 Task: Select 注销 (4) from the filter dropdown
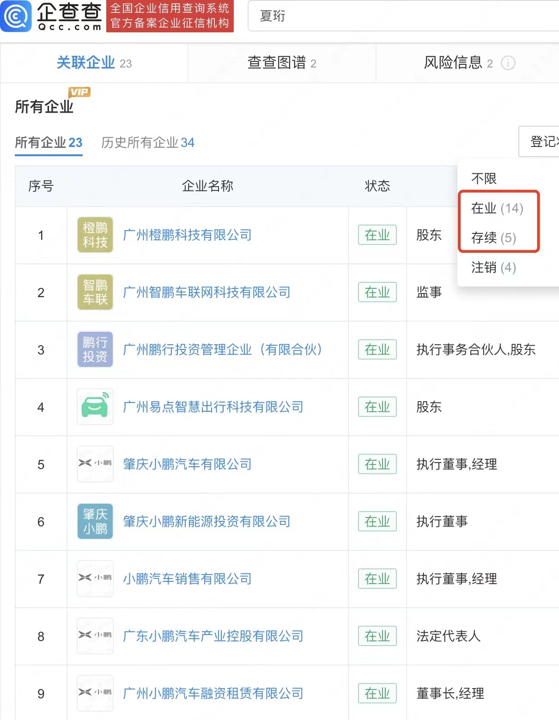pos(493,268)
